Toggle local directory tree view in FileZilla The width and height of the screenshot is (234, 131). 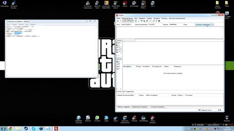click(x=127, y=21)
